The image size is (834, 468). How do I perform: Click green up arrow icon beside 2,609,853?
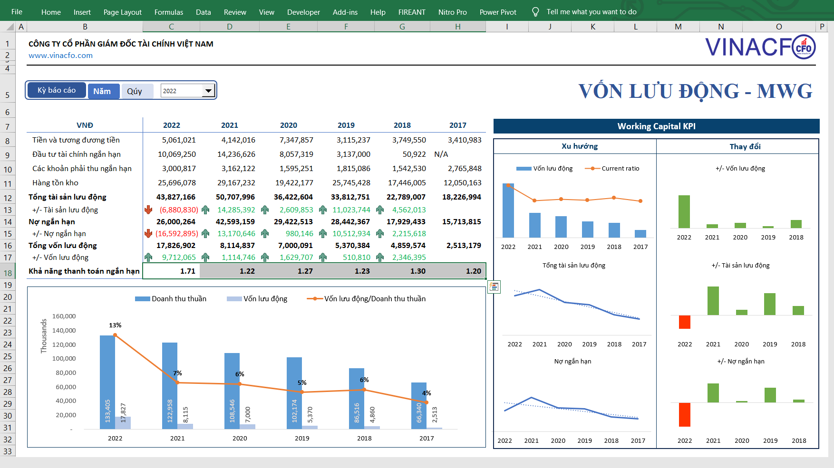(x=265, y=210)
